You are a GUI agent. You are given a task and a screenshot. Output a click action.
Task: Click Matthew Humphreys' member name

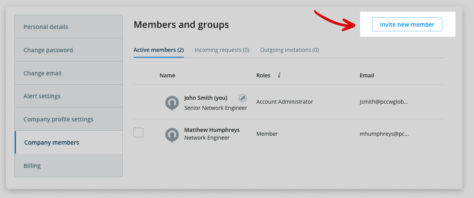pyautogui.click(x=212, y=130)
